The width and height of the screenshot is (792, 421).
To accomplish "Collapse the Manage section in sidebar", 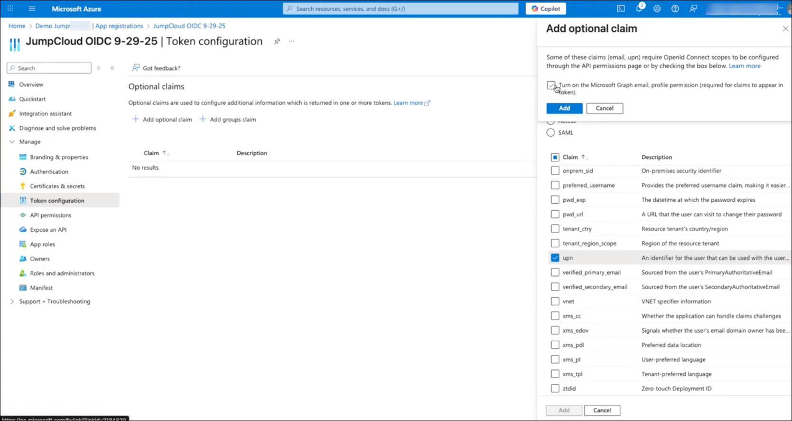I will [12, 142].
